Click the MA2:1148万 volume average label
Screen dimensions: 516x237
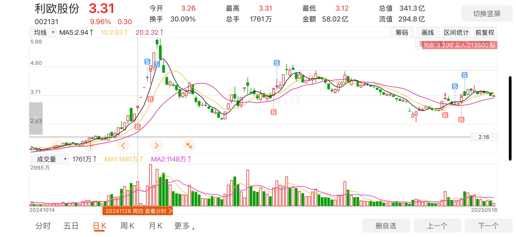(171, 159)
